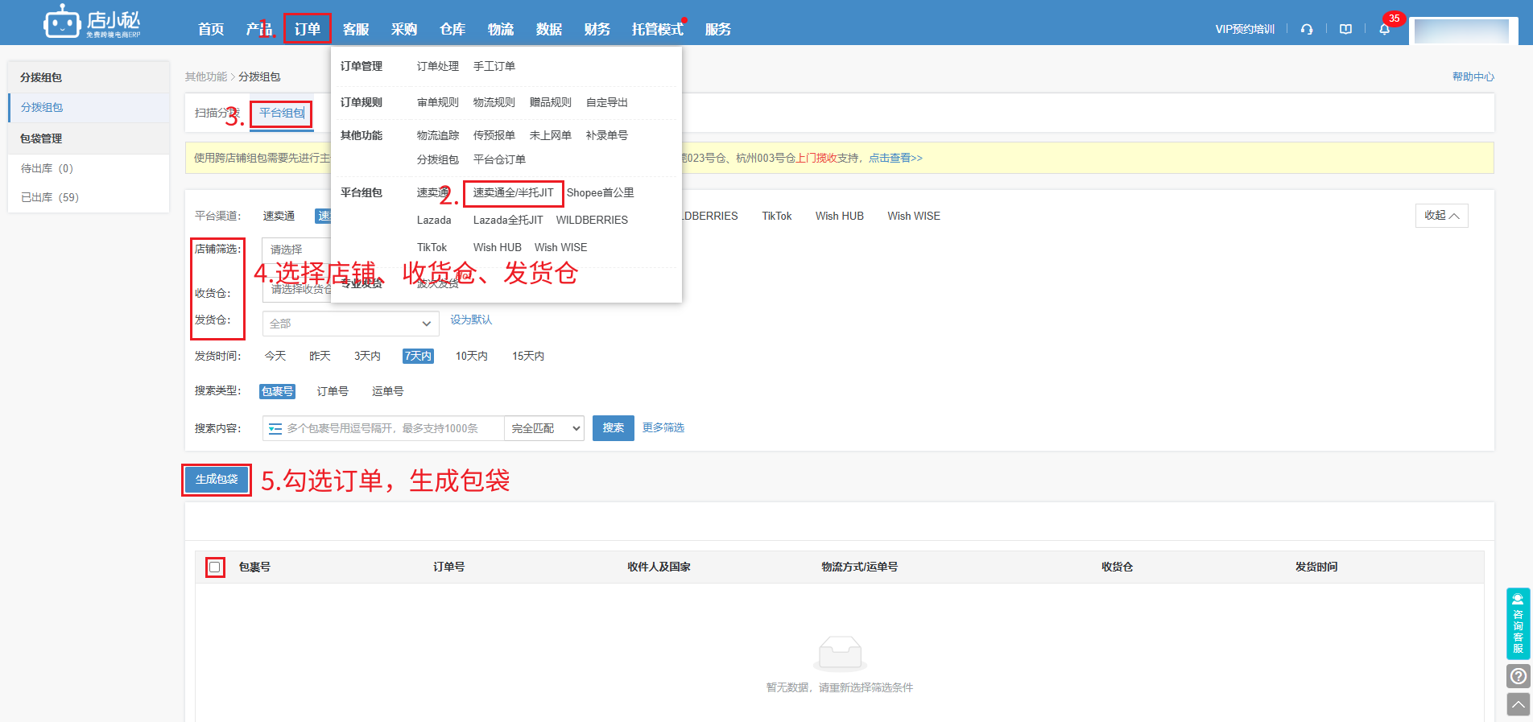Select 3天内 shipping time filter
The height and width of the screenshot is (722, 1533).
pos(367,356)
